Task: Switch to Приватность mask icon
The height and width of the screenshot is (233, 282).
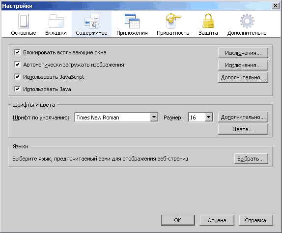Action: click(173, 21)
